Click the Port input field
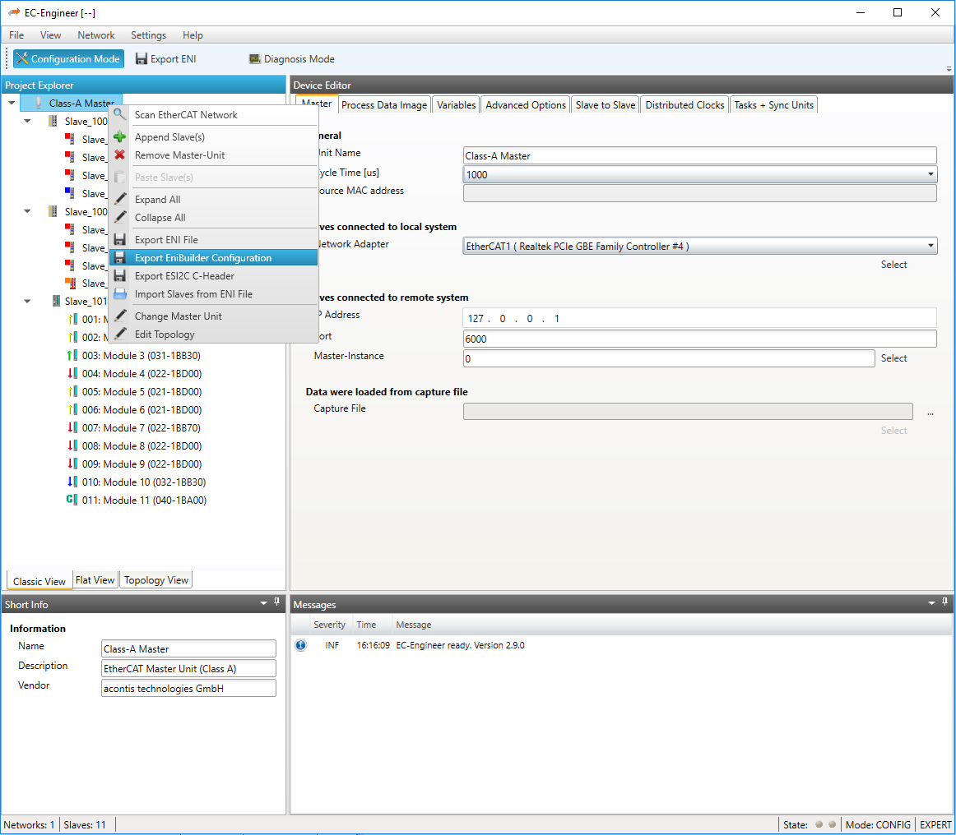This screenshot has height=835, width=956. click(699, 339)
